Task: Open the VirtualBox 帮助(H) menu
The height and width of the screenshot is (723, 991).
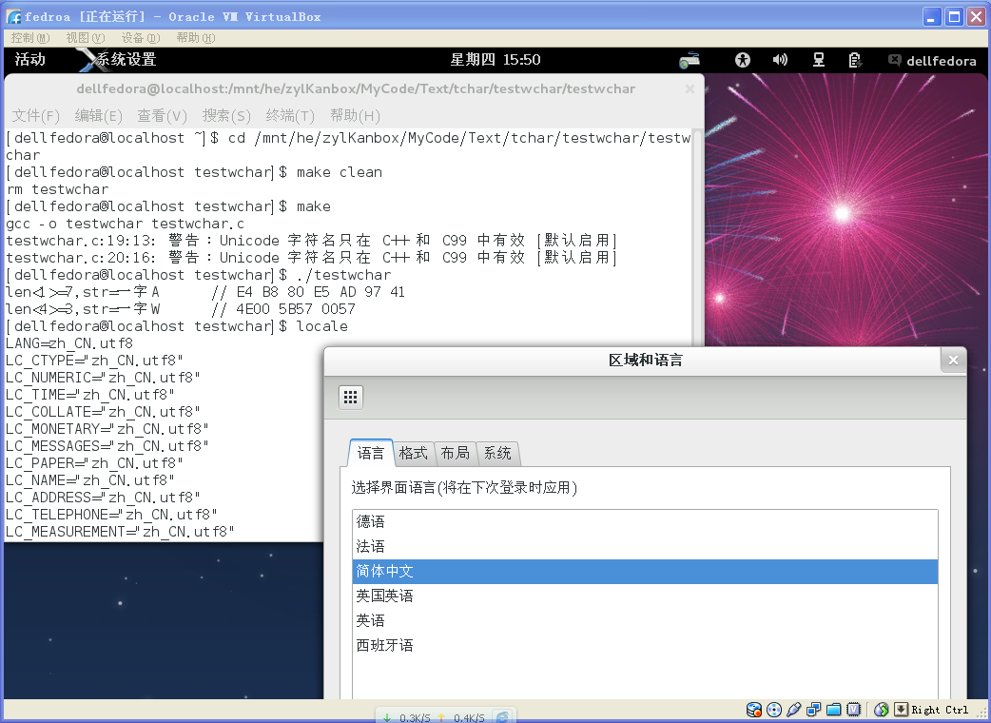Action: (196, 38)
